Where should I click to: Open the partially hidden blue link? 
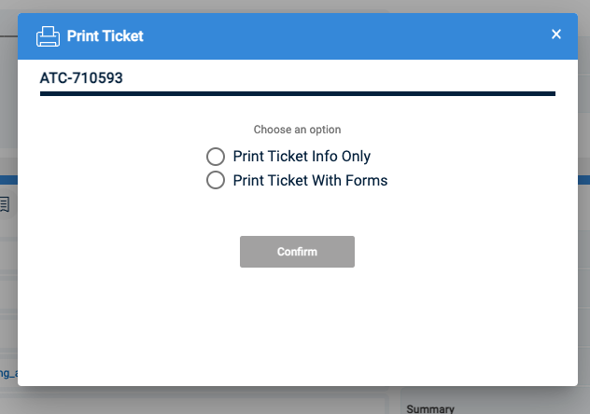tap(7, 373)
